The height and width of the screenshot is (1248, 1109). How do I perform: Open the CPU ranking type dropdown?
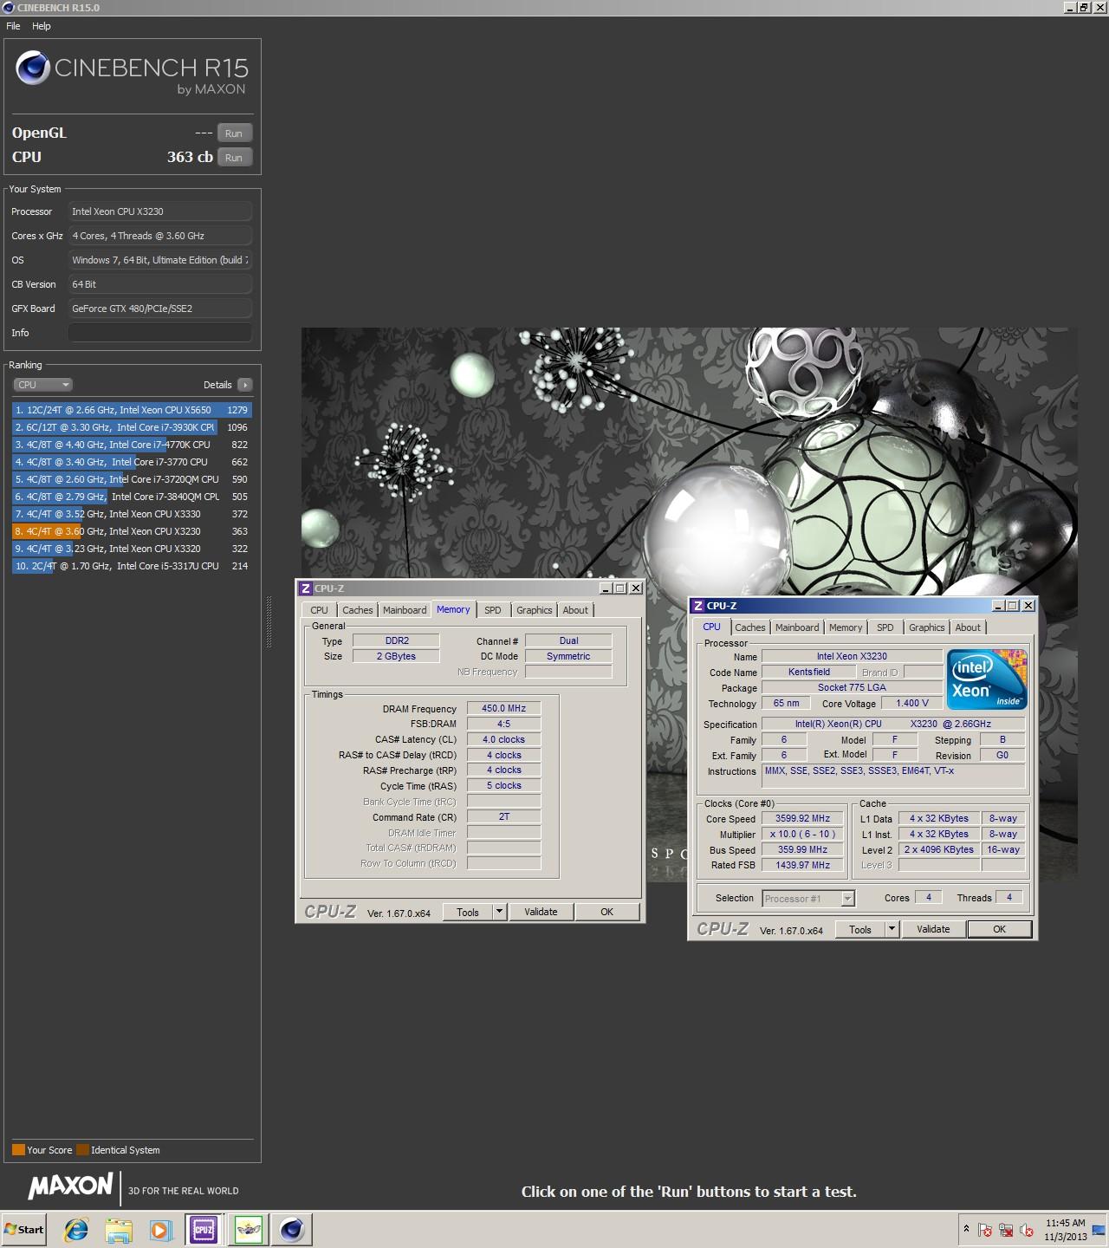click(x=42, y=385)
